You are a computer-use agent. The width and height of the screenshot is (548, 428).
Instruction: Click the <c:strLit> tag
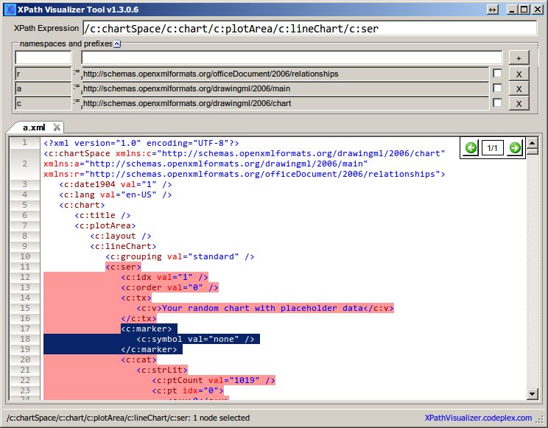click(162, 370)
